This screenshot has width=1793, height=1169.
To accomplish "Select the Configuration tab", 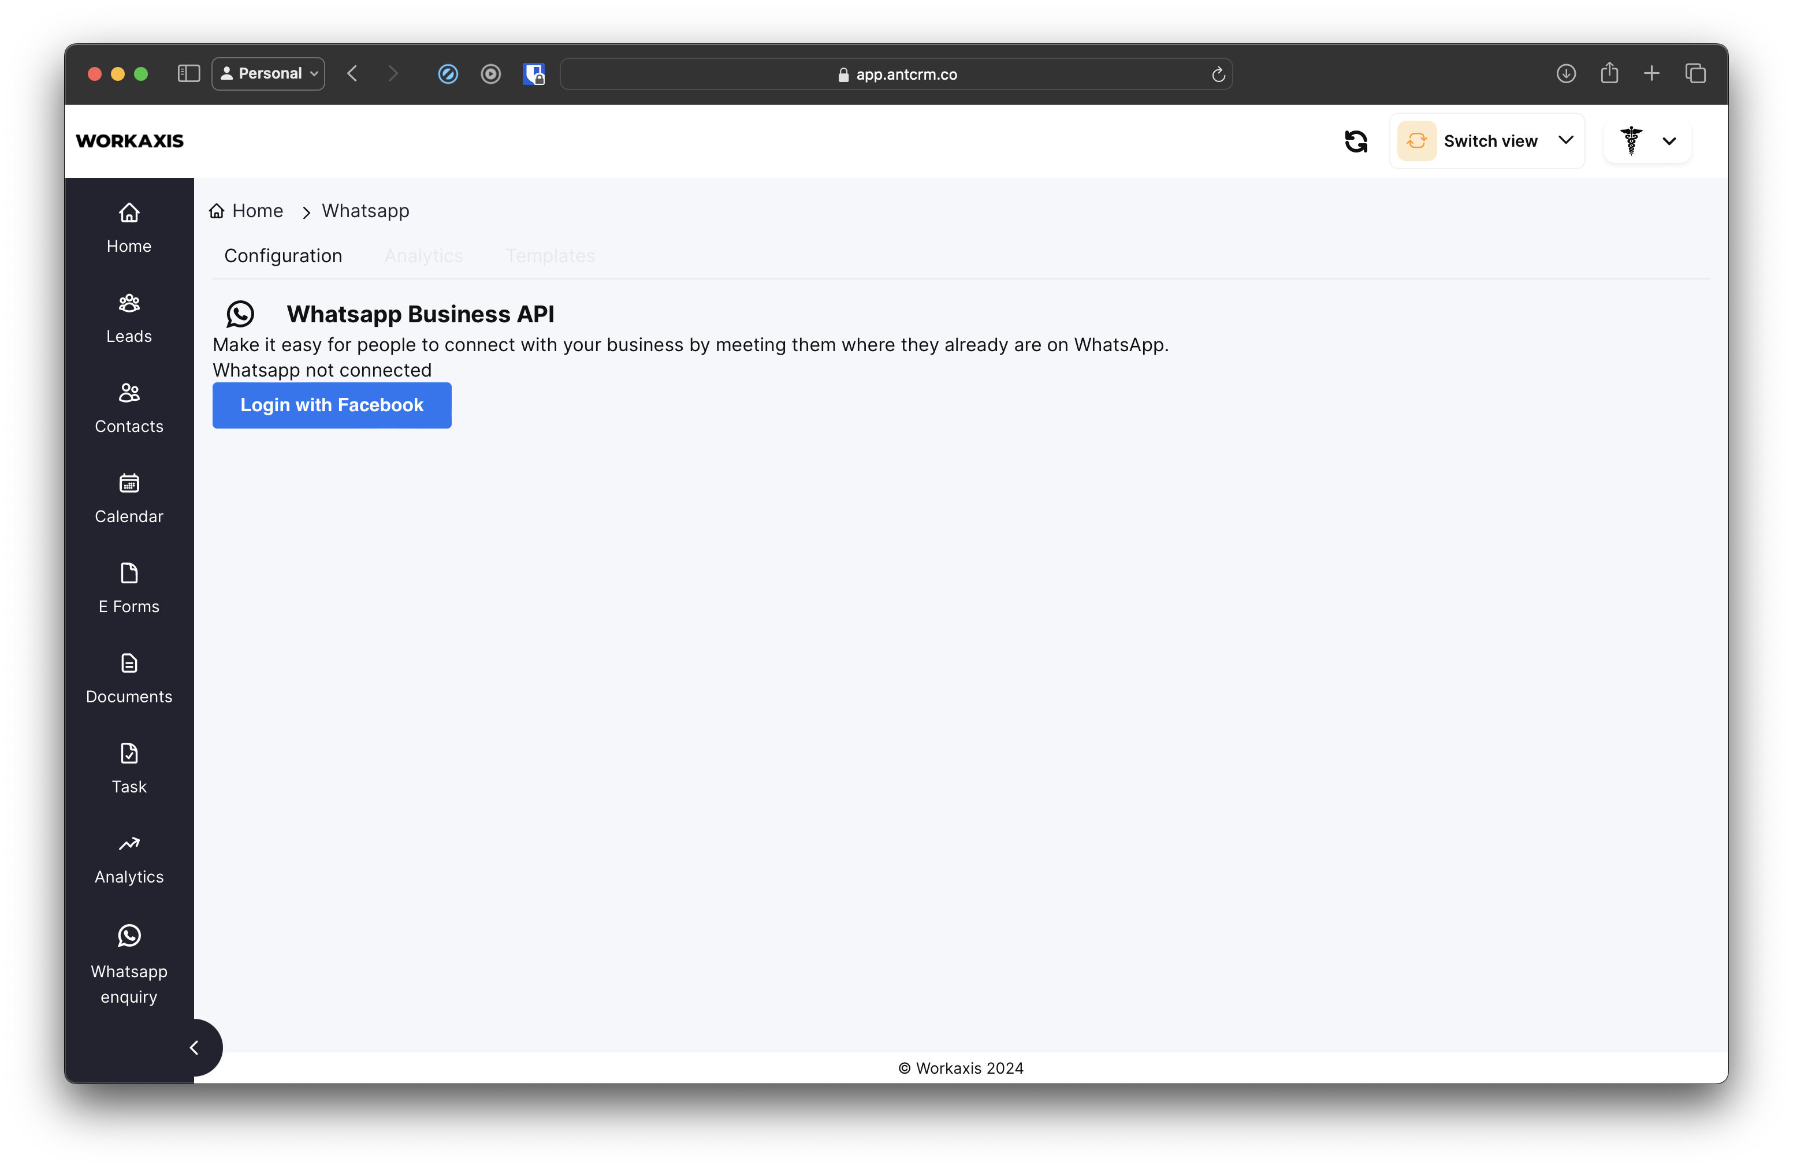I will [283, 256].
